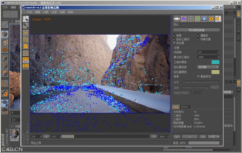Uncheck the 自动三维点 checkbox
The image size is (242, 153).
174,39
